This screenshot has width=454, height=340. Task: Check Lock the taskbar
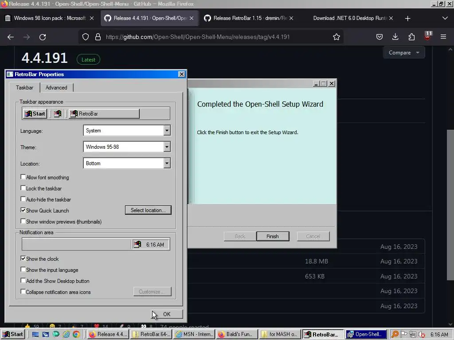[23, 188]
